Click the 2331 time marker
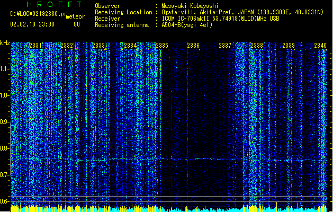Image resolution: width=333 pixels, height=212 pixels. (35, 46)
